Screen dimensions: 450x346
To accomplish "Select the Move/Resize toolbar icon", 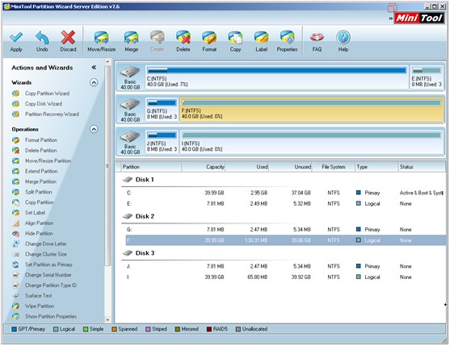I will tap(101, 38).
